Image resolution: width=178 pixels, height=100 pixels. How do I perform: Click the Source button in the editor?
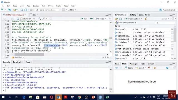100,19
